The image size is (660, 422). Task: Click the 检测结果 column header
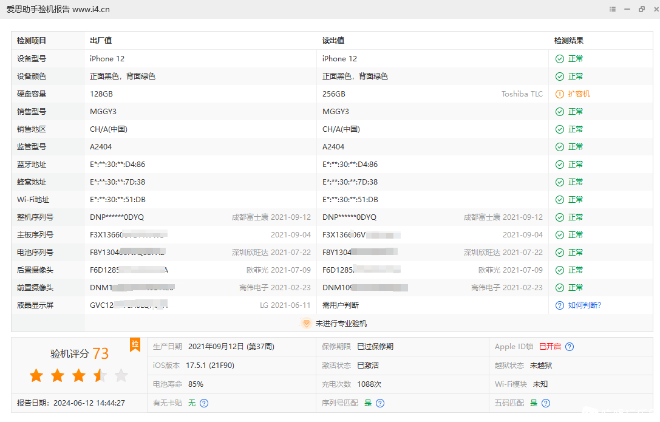(x=569, y=41)
